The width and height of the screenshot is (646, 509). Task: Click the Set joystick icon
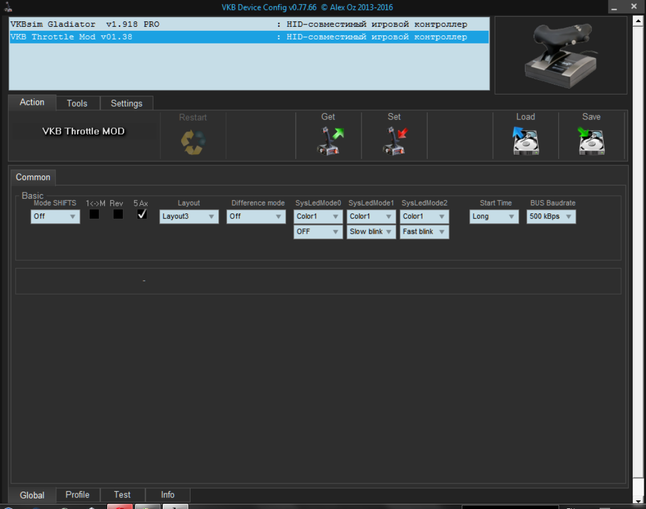pyautogui.click(x=395, y=141)
